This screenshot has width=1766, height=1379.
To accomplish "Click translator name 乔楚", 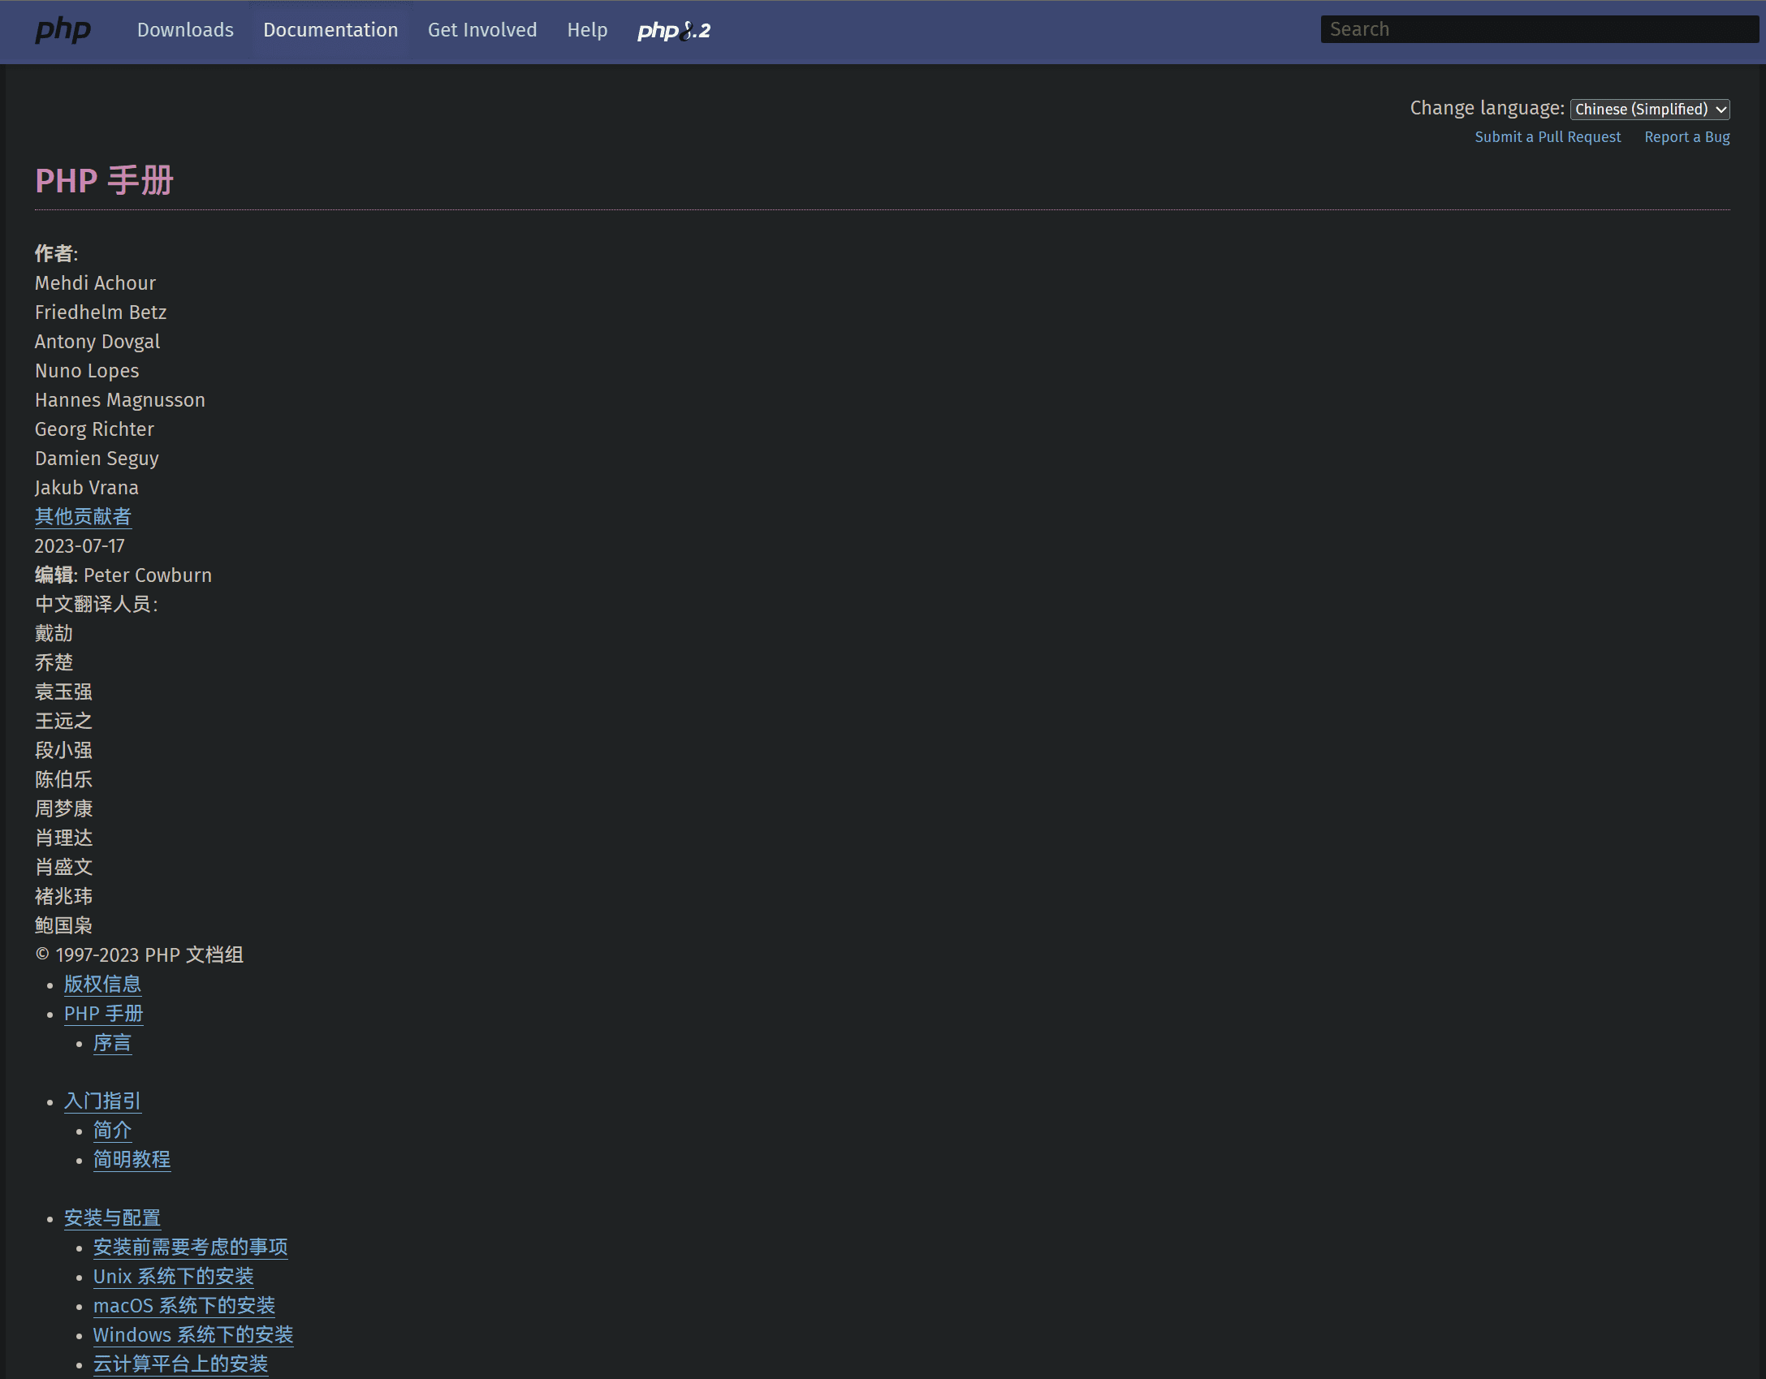I will click(x=54, y=663).
